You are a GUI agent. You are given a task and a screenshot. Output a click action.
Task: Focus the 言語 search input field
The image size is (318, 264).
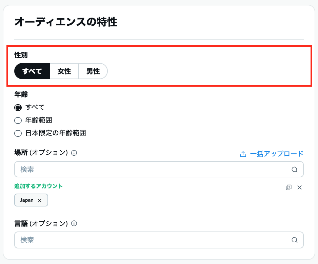153,240
